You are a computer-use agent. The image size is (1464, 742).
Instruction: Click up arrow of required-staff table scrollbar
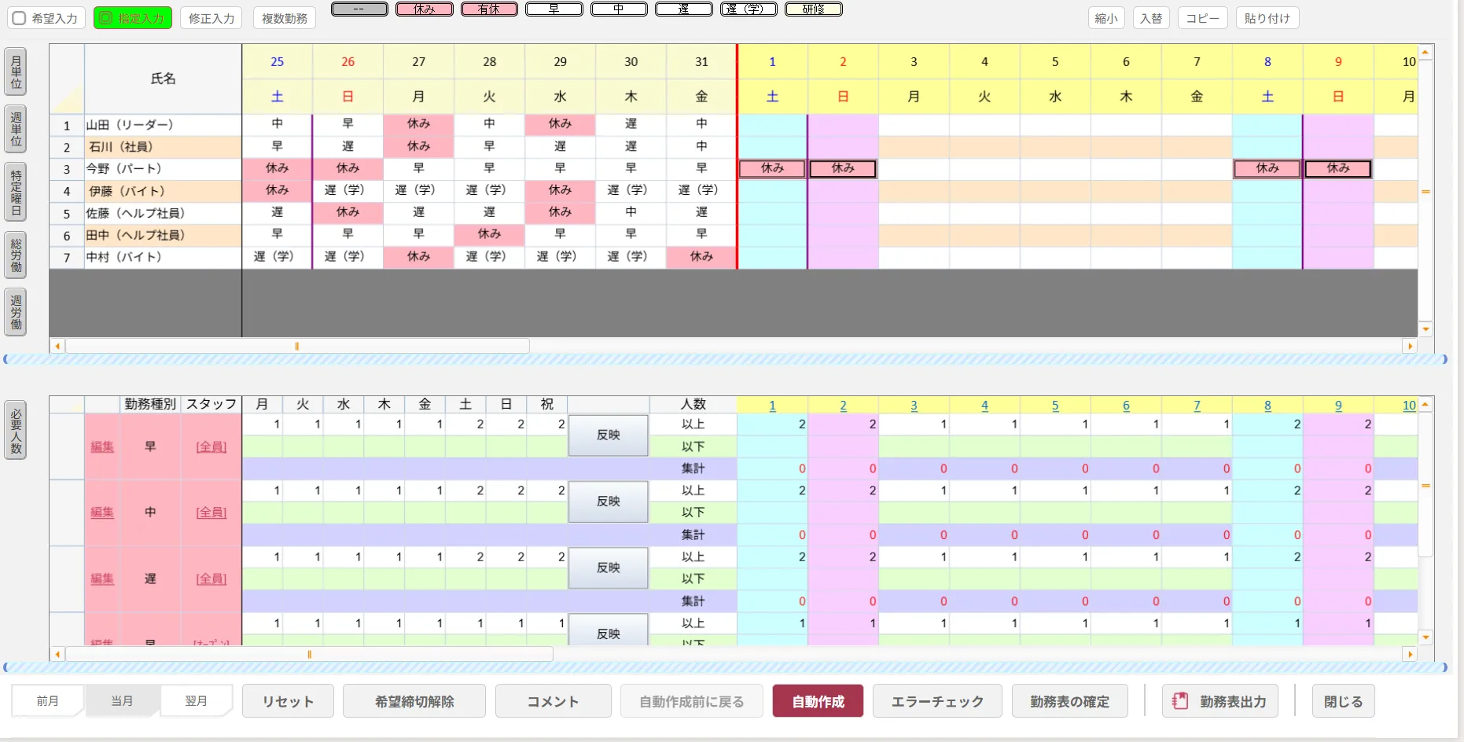(1425, 404)
